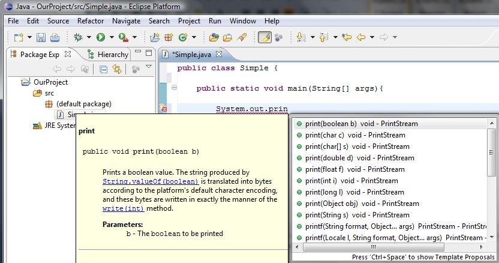Image resolution: width=499 pixels, height=263 pixels.
Task: Click Collapse All in Package Explorer
Action: pos(103,69)
